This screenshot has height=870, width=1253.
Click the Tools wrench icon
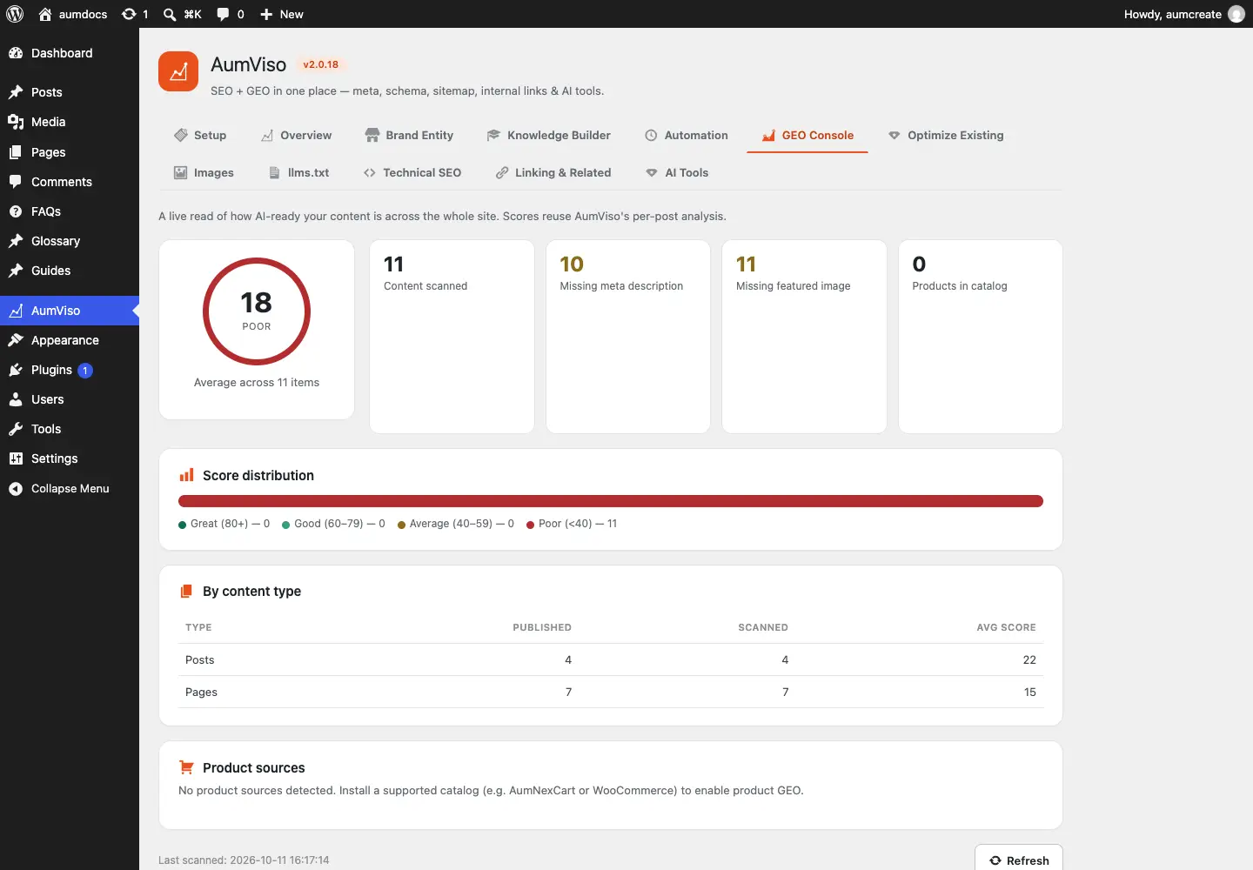point(16,429)
